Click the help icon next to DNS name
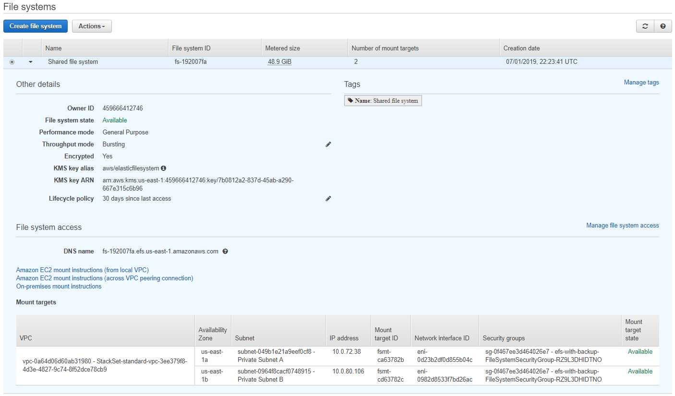The width and height of the screenshot is (675, 396). (225, 251)
